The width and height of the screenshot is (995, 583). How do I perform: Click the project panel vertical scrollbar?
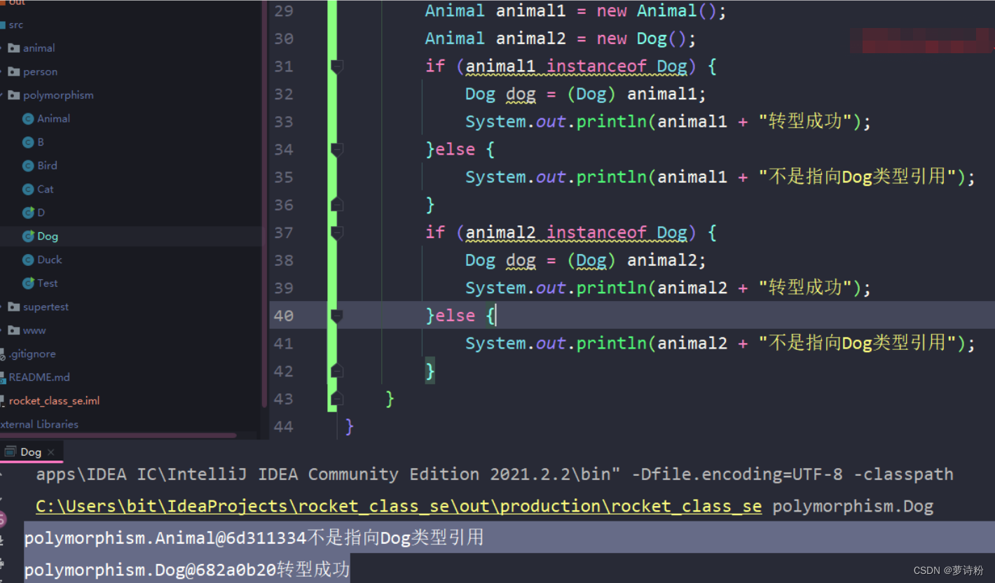[x=264, y=203]
